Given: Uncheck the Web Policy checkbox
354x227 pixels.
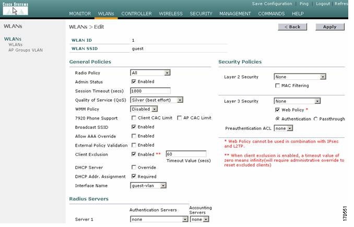Looking at the screenshot, I should 278,110.
